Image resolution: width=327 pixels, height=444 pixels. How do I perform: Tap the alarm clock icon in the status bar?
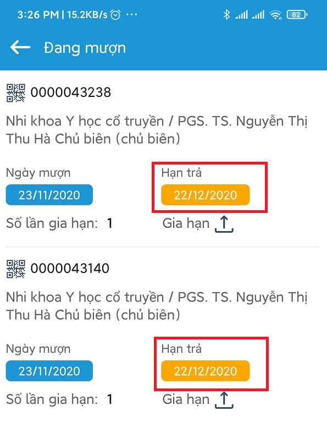[115, 14]
